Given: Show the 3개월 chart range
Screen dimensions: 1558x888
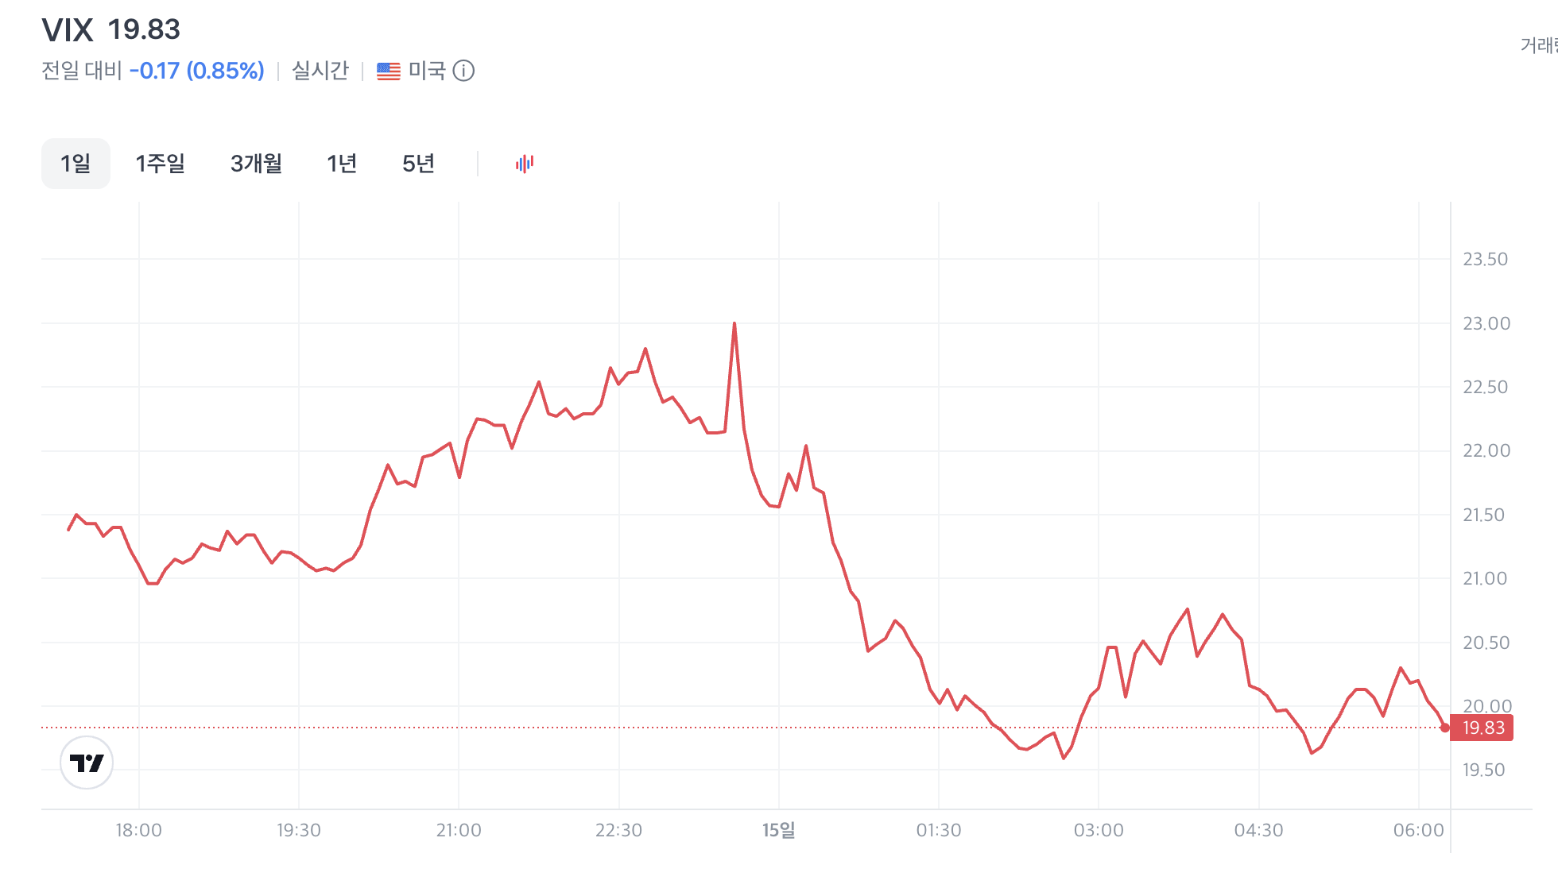Looking at the screenshot, I should tap(256, 164).
